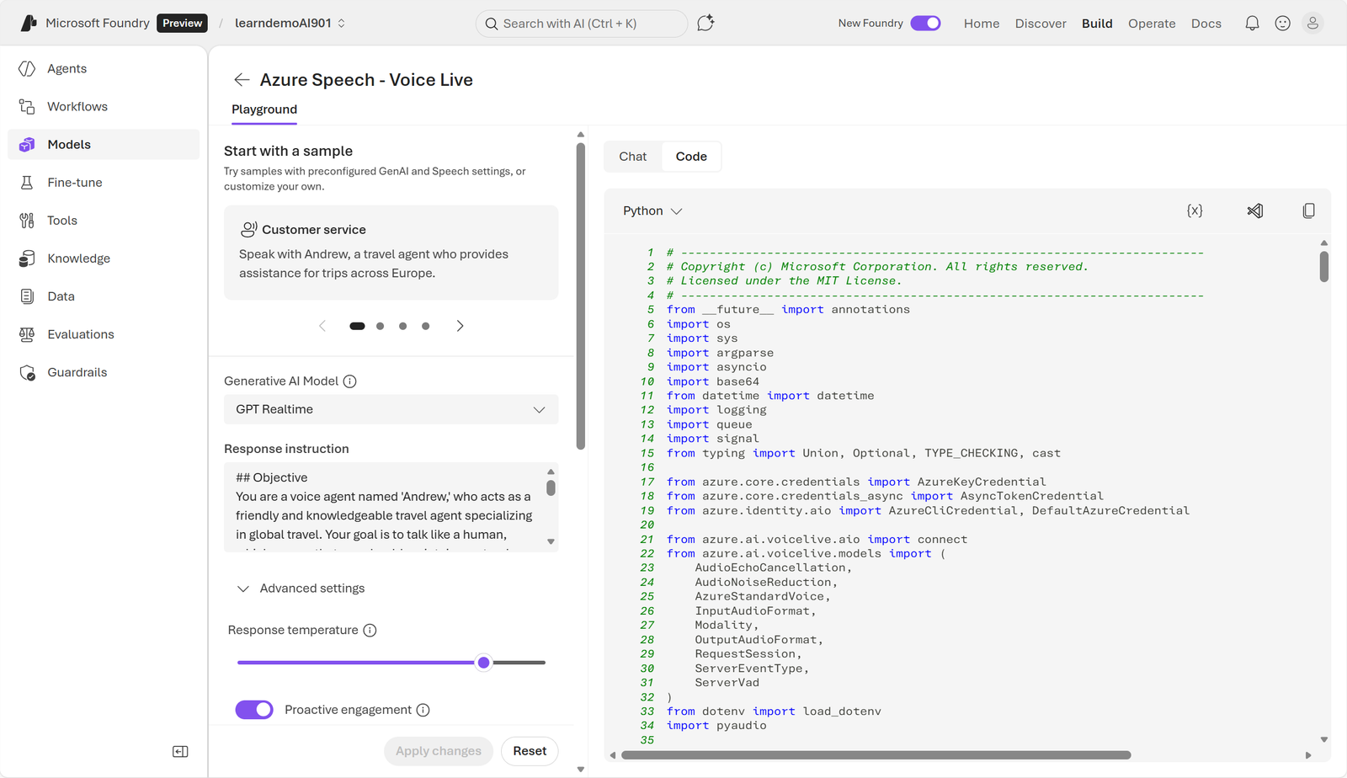
Task: Click the Microsoft Foundry logo icon
Action: tap(29, 23)
